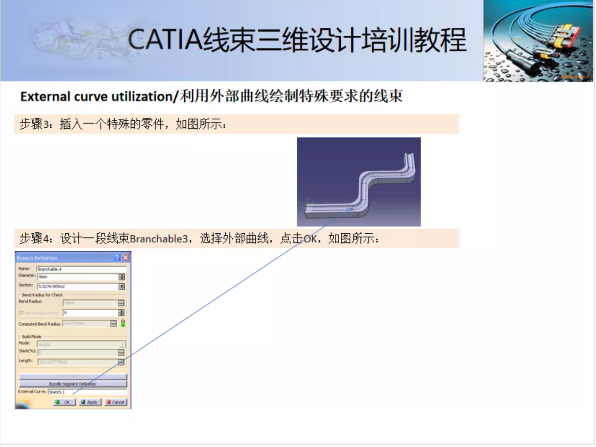596x447 pixels.
Task: Enable the Bend Radius Ratio checkbox
Action: coord(22,313)
